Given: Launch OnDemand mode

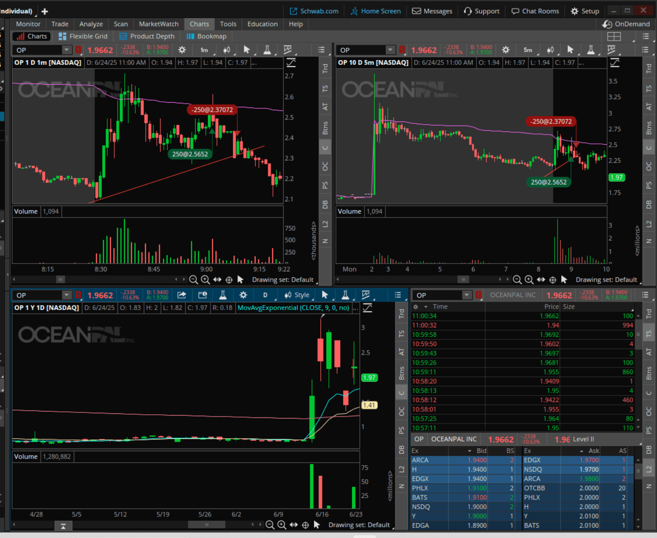Looking at the screenshot, I should (626, 24).
